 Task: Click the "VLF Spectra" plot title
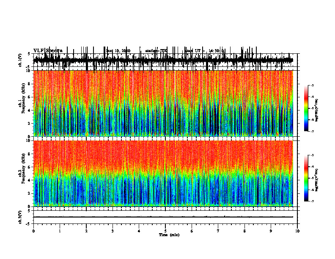click(x=48, y=51)
